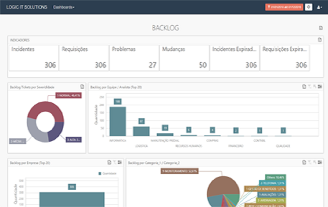The width and height of the screenshot is (328, 207).
Task: Toggle the Quantidade legend on Empresa chart
Action: [x=107, y=173]
